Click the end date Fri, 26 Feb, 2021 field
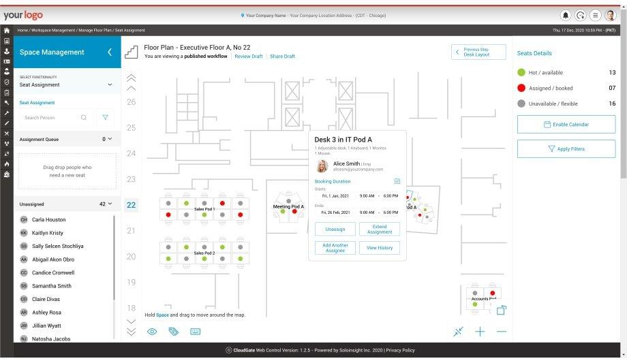The height and width of the screenshot is (363, 627). (335, 212)
